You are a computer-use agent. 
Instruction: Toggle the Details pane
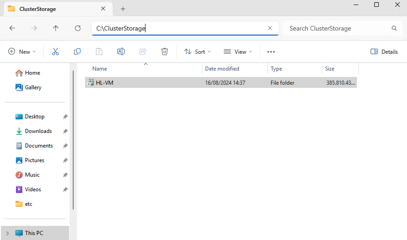coord(384,52)
